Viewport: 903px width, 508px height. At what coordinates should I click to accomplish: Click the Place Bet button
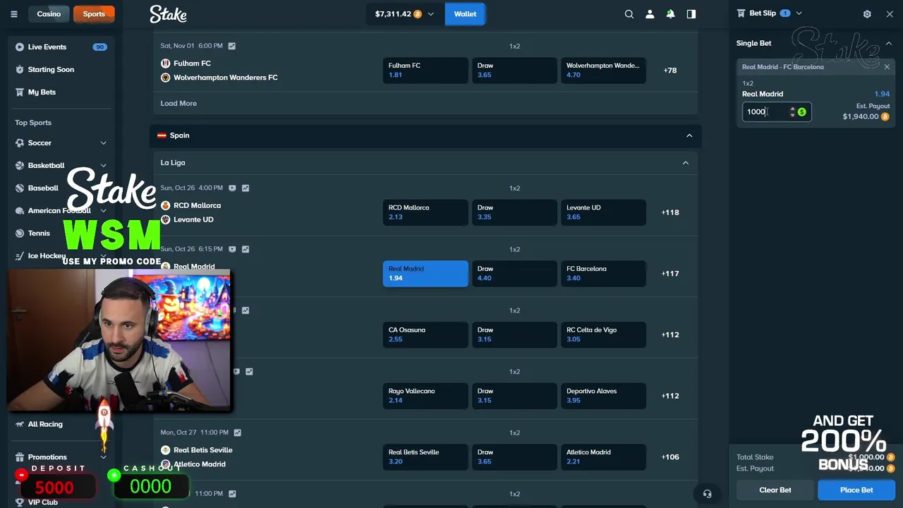point(856,490)
